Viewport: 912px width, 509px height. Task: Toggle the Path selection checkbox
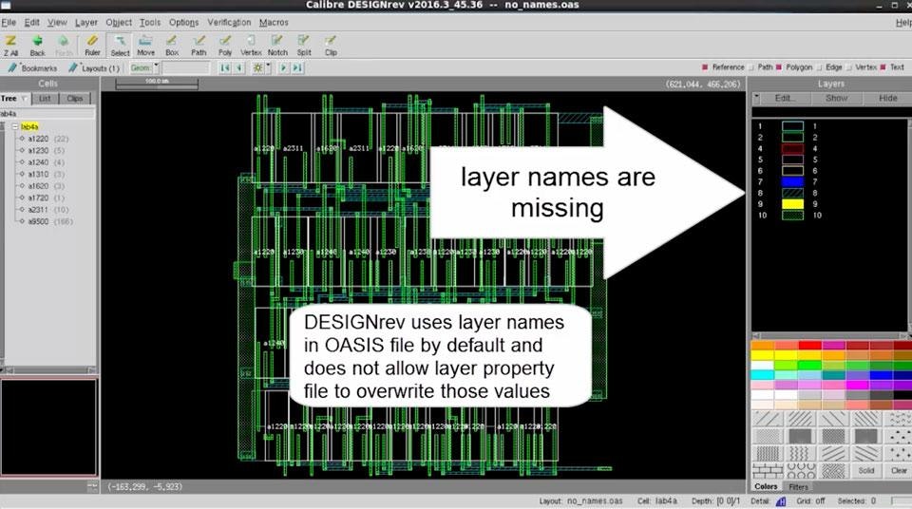click(751, 67)
